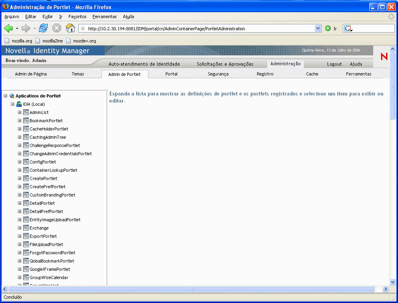Click the DetailPortlet icon
398x303 pixels.
click(26, 203)
